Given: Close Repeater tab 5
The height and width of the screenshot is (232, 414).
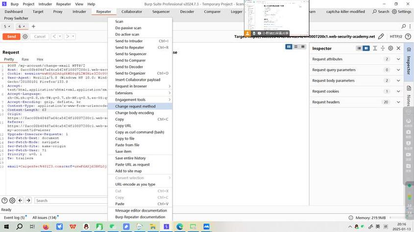Looking at the screenshot, I should [x=9, y=26].
